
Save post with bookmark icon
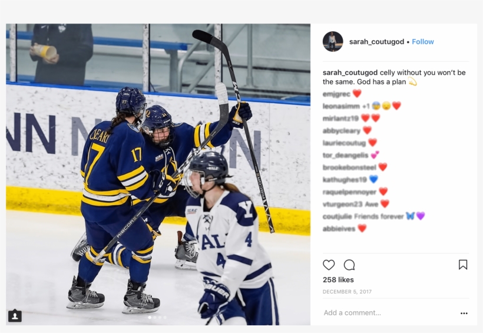[463, 265]
